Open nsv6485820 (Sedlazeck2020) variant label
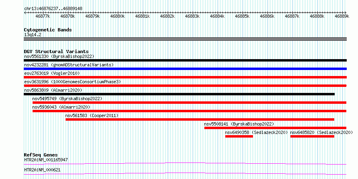 (x=321, y=132)
